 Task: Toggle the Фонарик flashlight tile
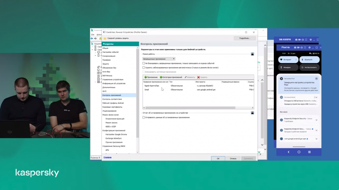tap(288, 68)
